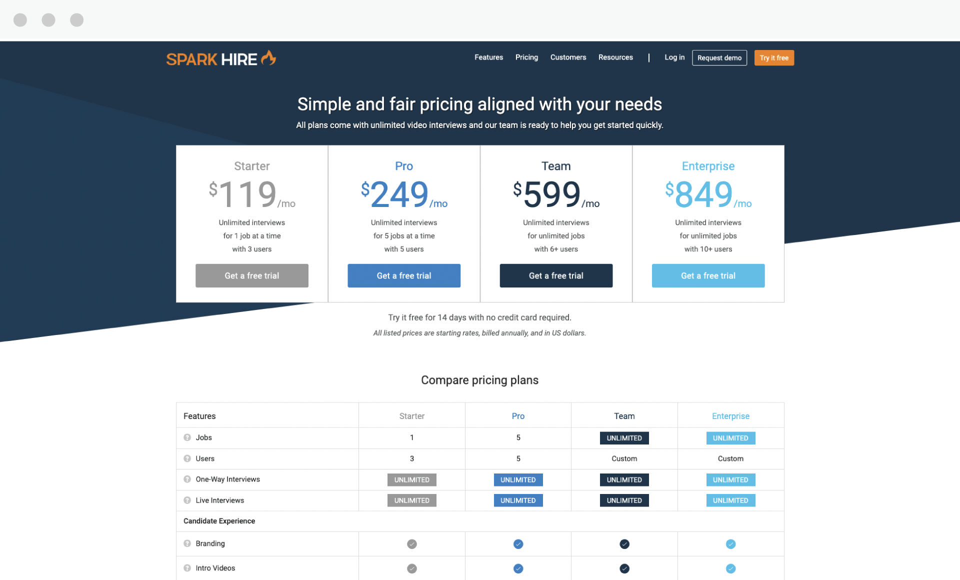
Task: Click the Starter users value 3
Action: click(412, 458)
